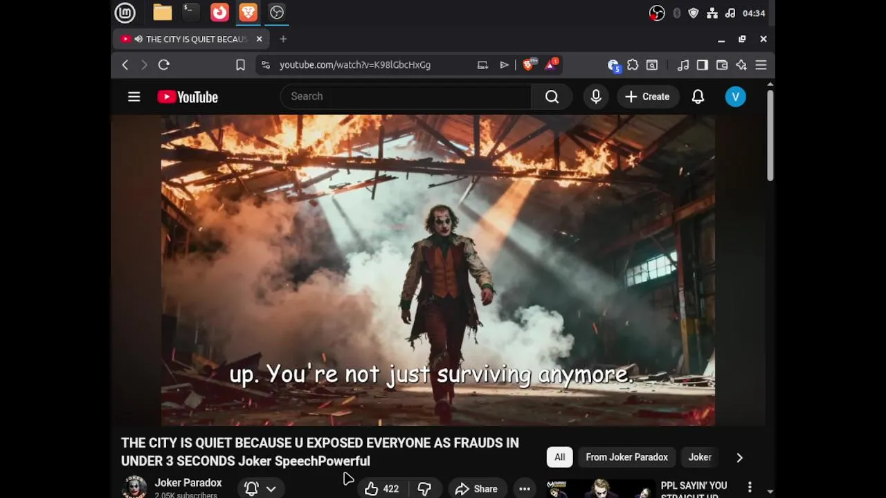Expand the subscription notification bell dropdown
This screenshot has width=886, height=498.
click(260, 488)
